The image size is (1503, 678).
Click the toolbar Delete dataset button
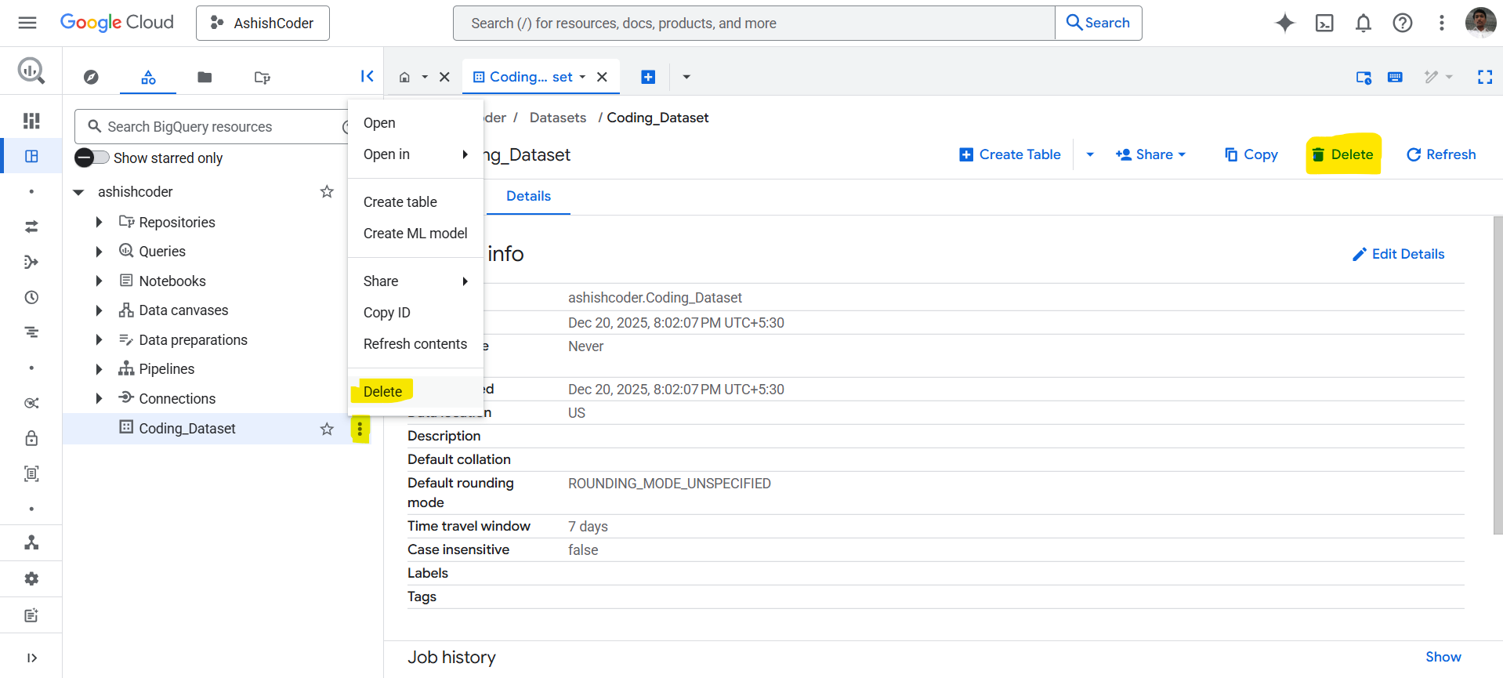[1343, 154]
